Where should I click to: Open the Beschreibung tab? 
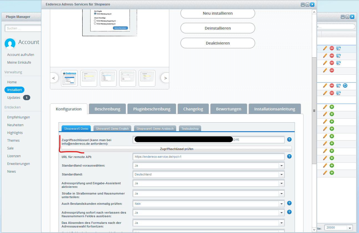pos(107,109)
